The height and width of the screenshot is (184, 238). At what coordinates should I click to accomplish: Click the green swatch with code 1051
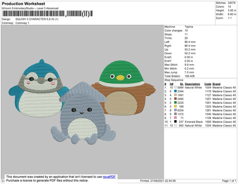(175, 103)
